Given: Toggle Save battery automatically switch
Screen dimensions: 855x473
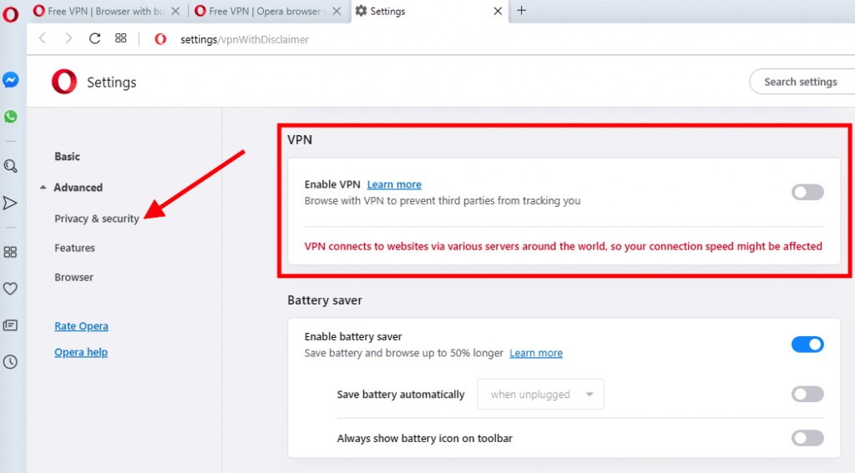Looking at the screenshot, I should point(807,394).
